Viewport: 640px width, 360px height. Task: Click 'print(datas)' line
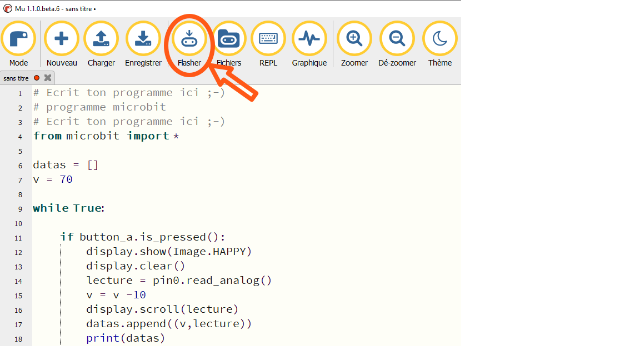[126, 338]
